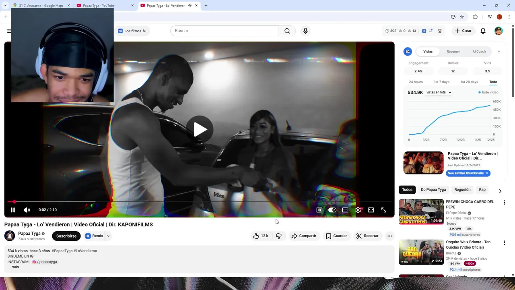Image resolution: width=515 pixels, height=290 pixels.
Task: Dislike the video with thumbs down
Action: 279,236
